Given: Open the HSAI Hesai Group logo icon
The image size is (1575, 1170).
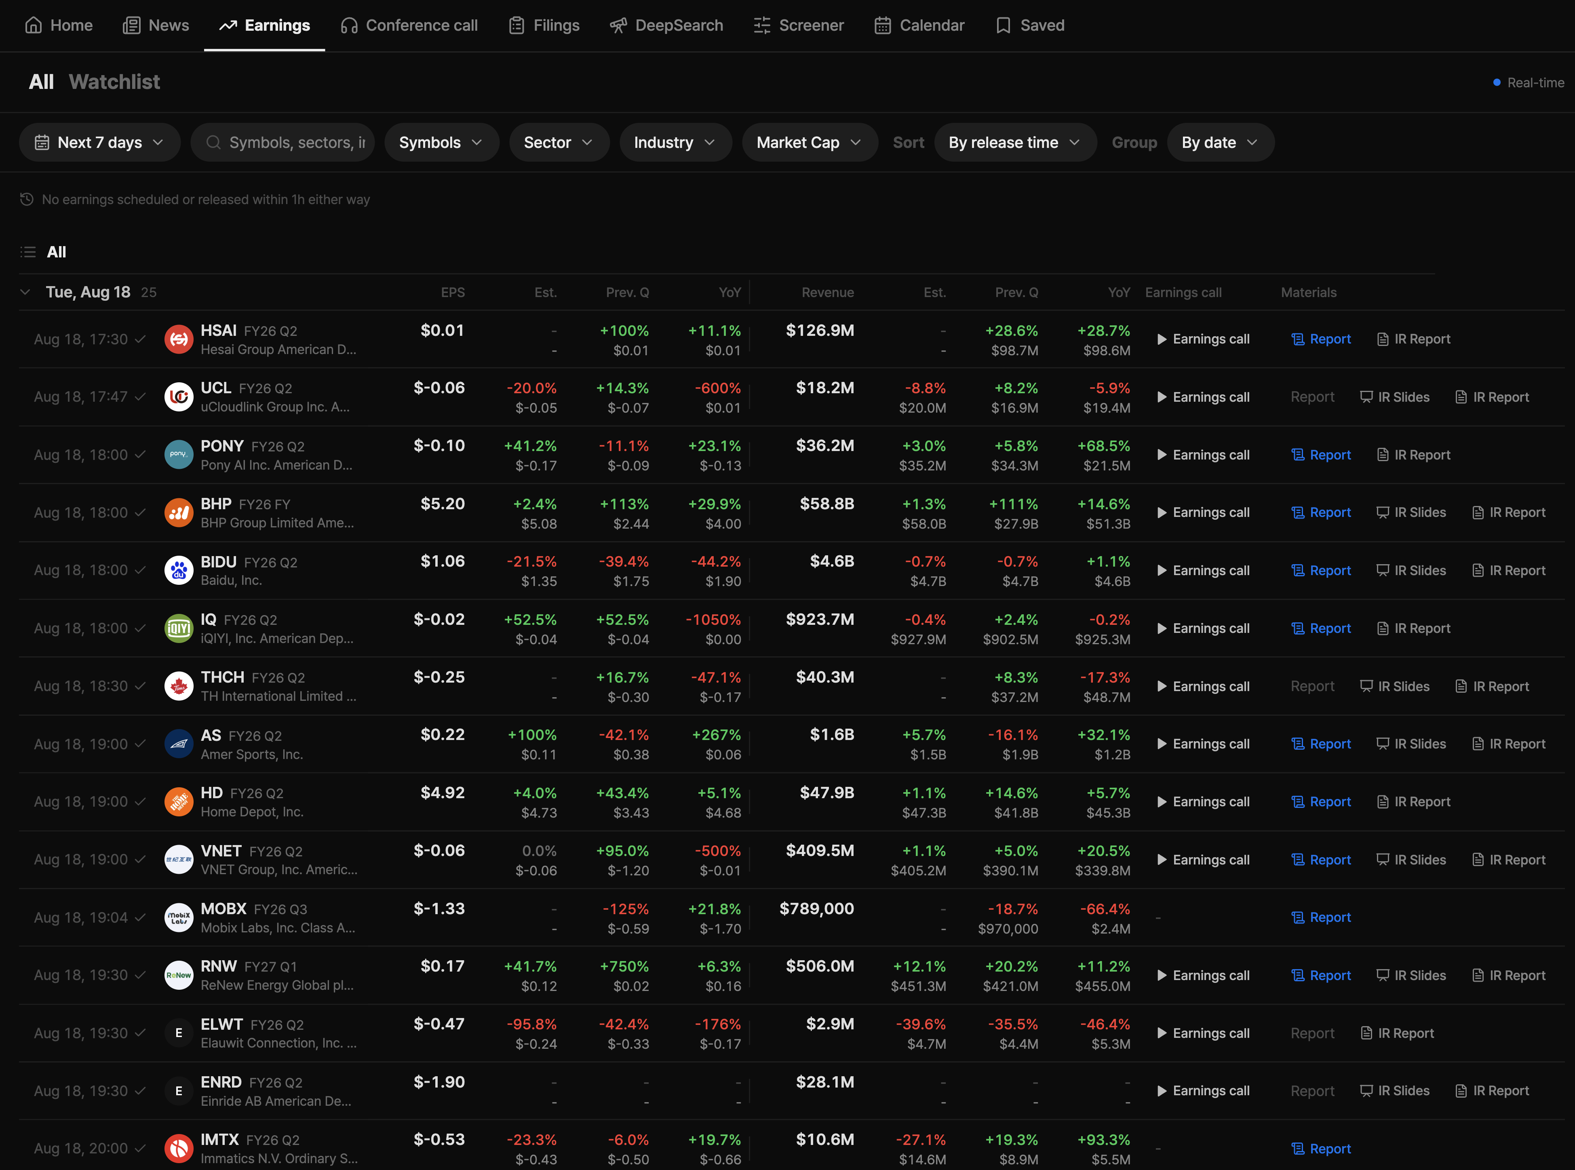Looking at the screenshot, I should 179,339.
